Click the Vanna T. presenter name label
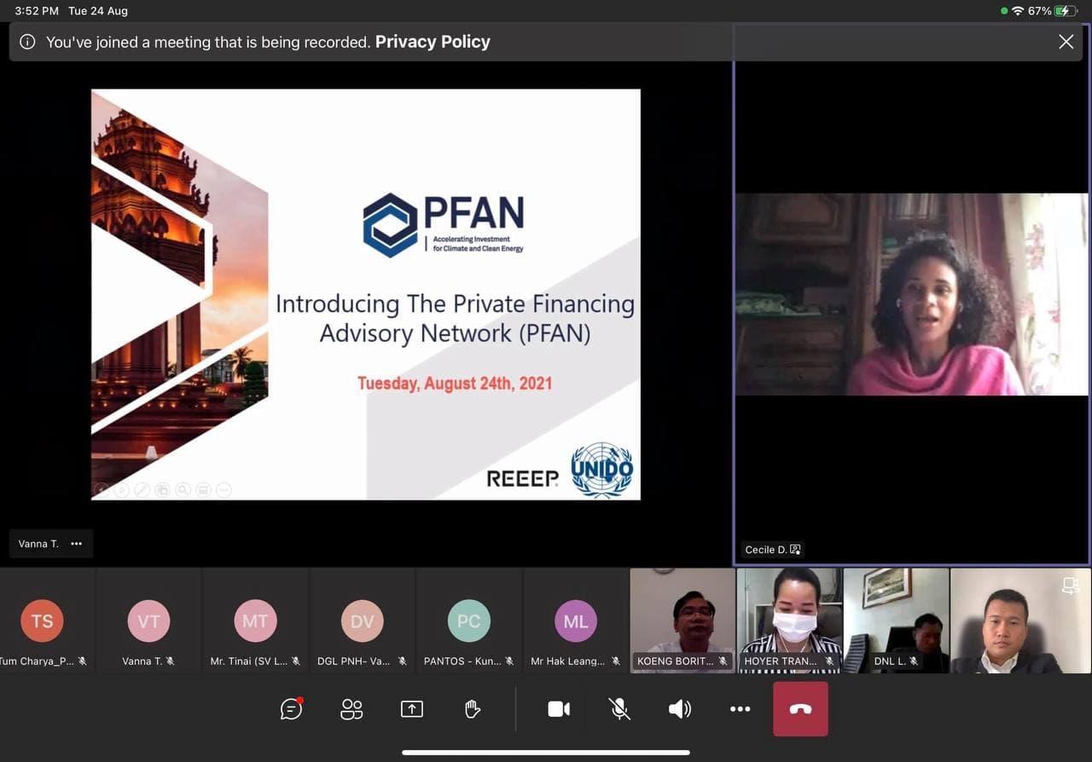1092x762 pixels. coord(38,544)
